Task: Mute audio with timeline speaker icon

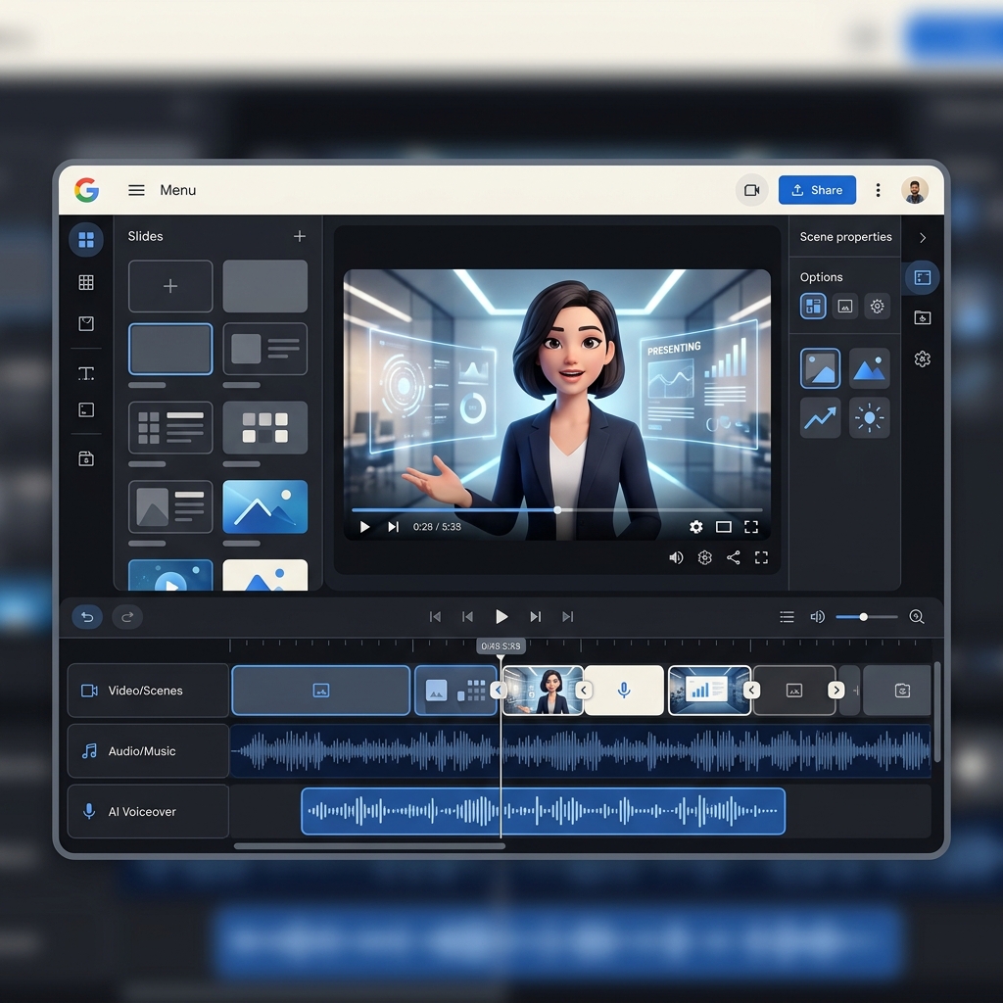Action: [818, 617]
